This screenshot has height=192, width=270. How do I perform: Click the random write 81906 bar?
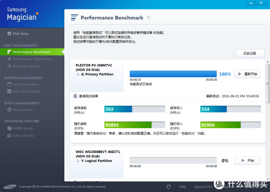coord(230,125)
